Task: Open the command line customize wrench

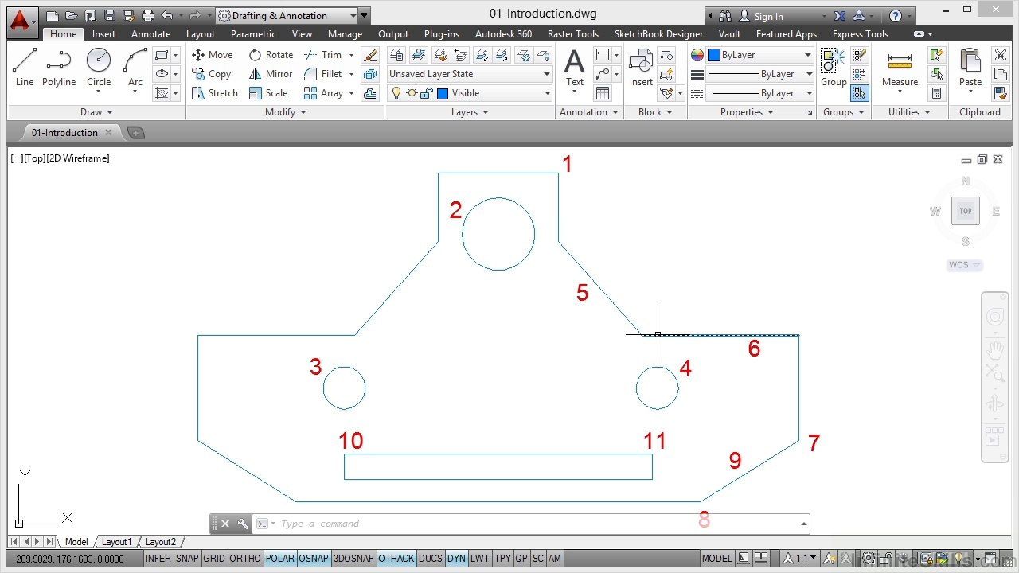Action: tap(243, 524)
